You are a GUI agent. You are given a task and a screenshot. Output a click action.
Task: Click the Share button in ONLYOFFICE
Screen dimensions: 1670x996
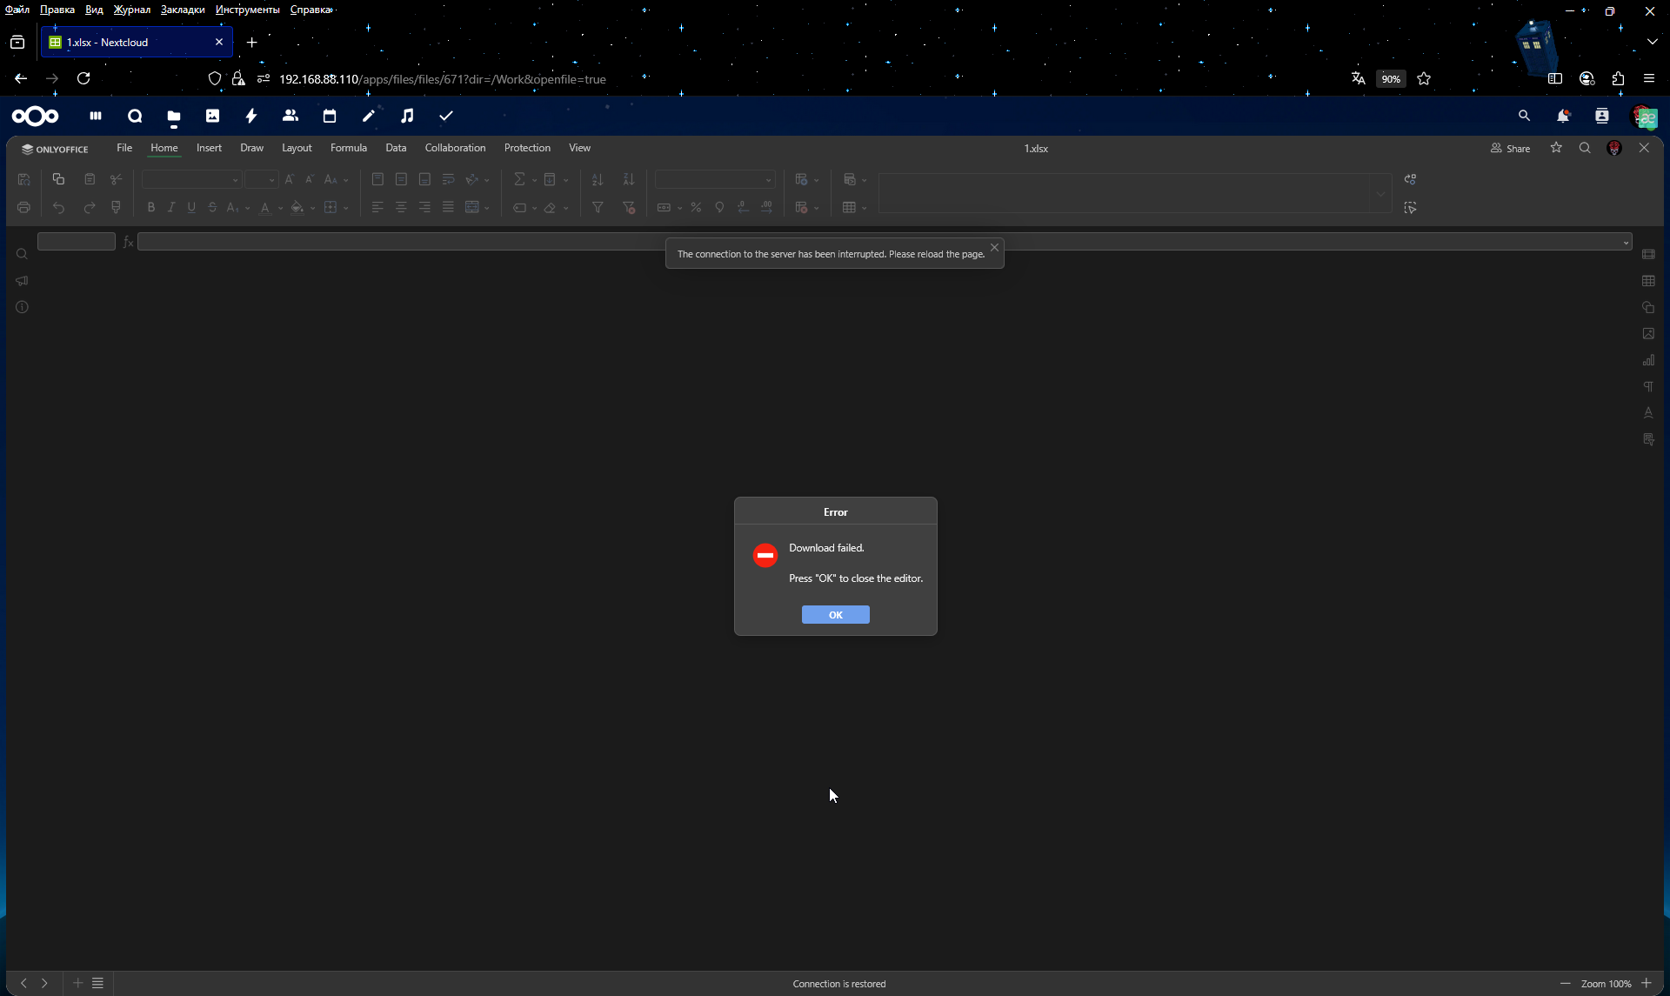point(1510,149)
